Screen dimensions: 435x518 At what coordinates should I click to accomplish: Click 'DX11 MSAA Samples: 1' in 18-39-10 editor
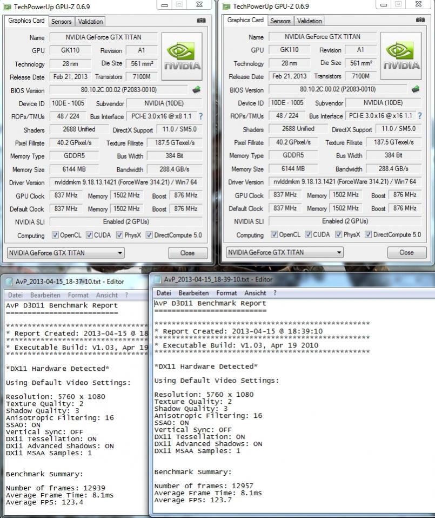click(197, 450)
